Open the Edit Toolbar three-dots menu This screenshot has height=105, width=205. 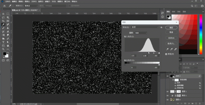tap(8, 49)
